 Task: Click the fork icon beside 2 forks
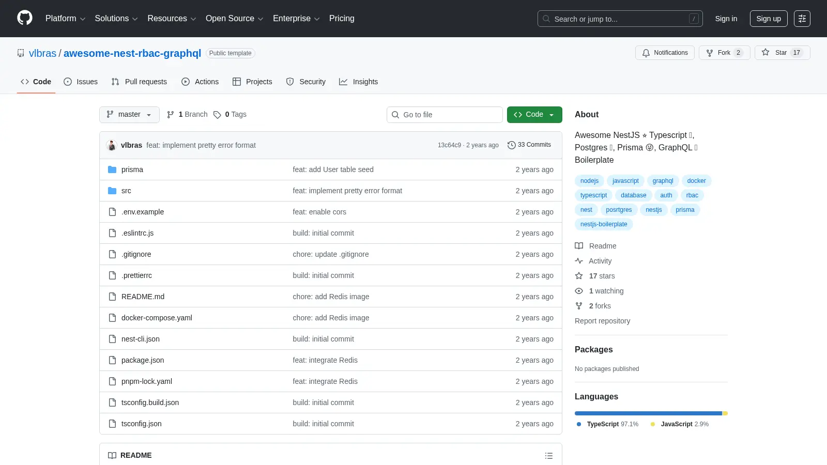[579, 306]
